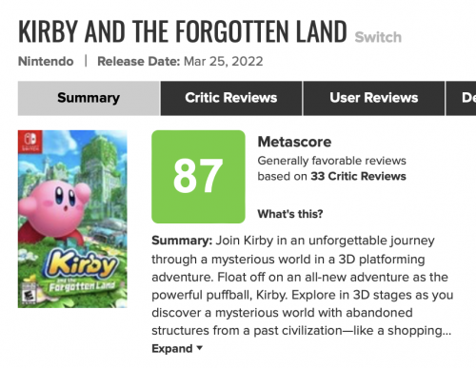
Task: Click the Switch platform label
Action: (x=378, y=37)
